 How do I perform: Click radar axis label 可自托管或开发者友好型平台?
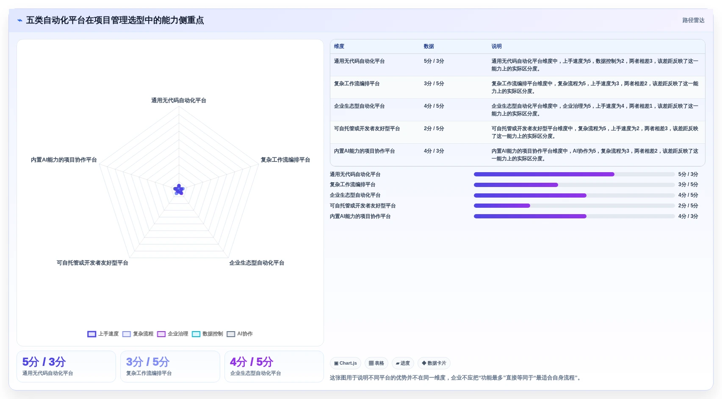(92, 263)
